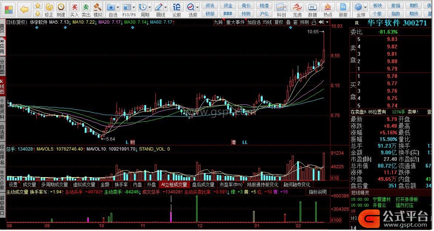This screenshot has width=434, height=231.
Task: Select the 多周期成交量 indicator tab
Action: coord(54,185)
